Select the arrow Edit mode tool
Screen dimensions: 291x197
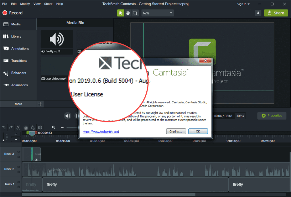pos(120,13)
